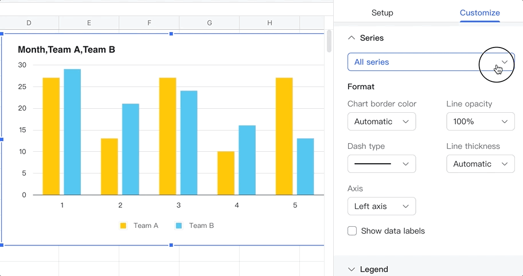Image resolution: width=523 pixels, height=276 pixels.
Task: Click the chart title text
Action: coord(67,50)
